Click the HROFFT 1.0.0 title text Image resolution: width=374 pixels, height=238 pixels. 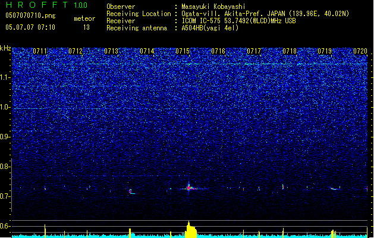tap(47, 5)
